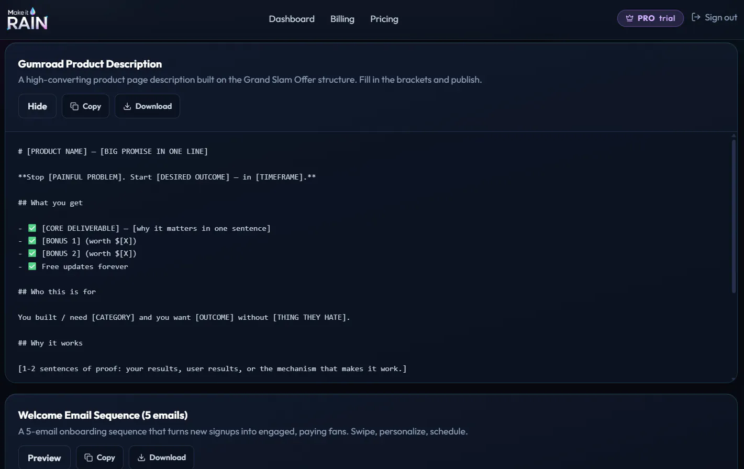Click the '## Why it works' line
Viewport: 744px width, 469px height.
pos(50,343)
